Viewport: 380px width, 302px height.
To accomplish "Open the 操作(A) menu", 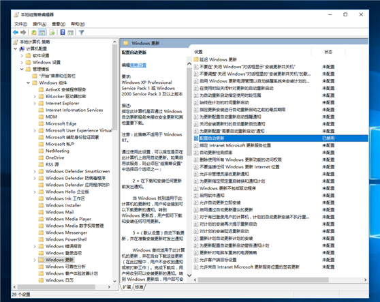I will click(x=39, y=24).
